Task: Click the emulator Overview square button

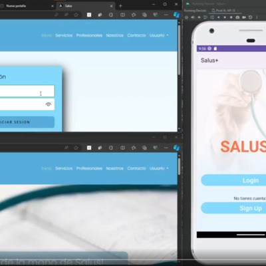Action: point(231,17)
